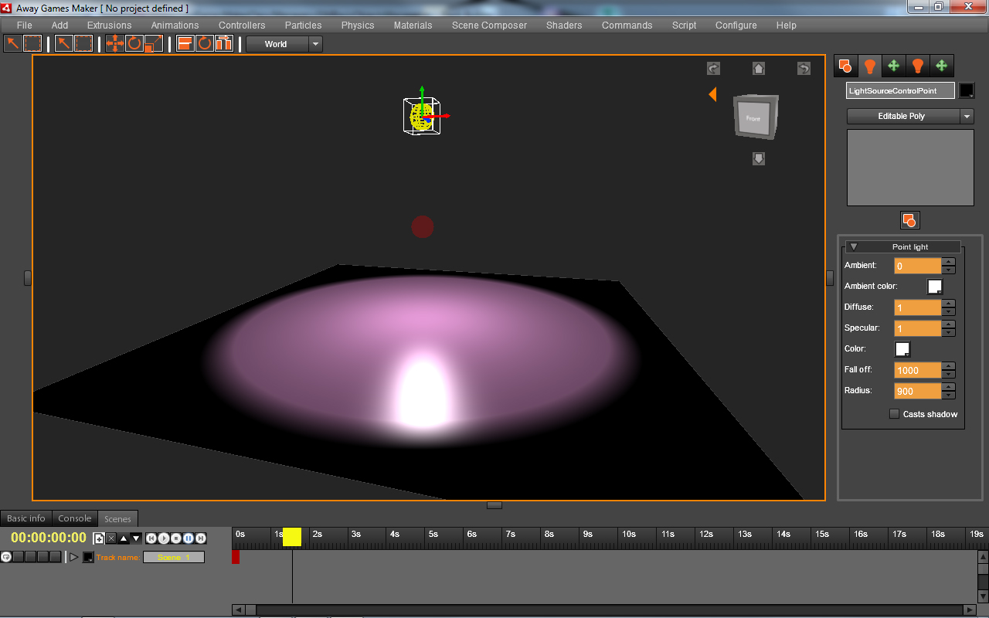Click the Fall off value field

point(917,370)
